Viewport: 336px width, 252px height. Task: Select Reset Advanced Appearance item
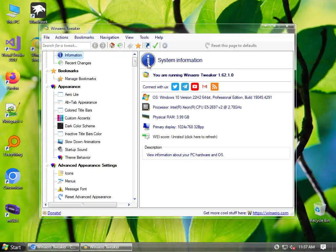pyautogui.click(x=88, y=197)
